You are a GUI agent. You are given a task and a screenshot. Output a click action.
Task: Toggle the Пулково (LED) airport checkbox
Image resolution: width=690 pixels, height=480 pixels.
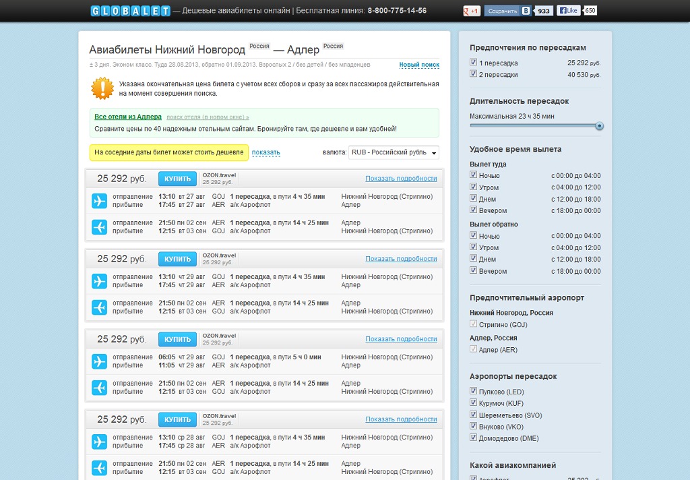[x=474, y=392]
